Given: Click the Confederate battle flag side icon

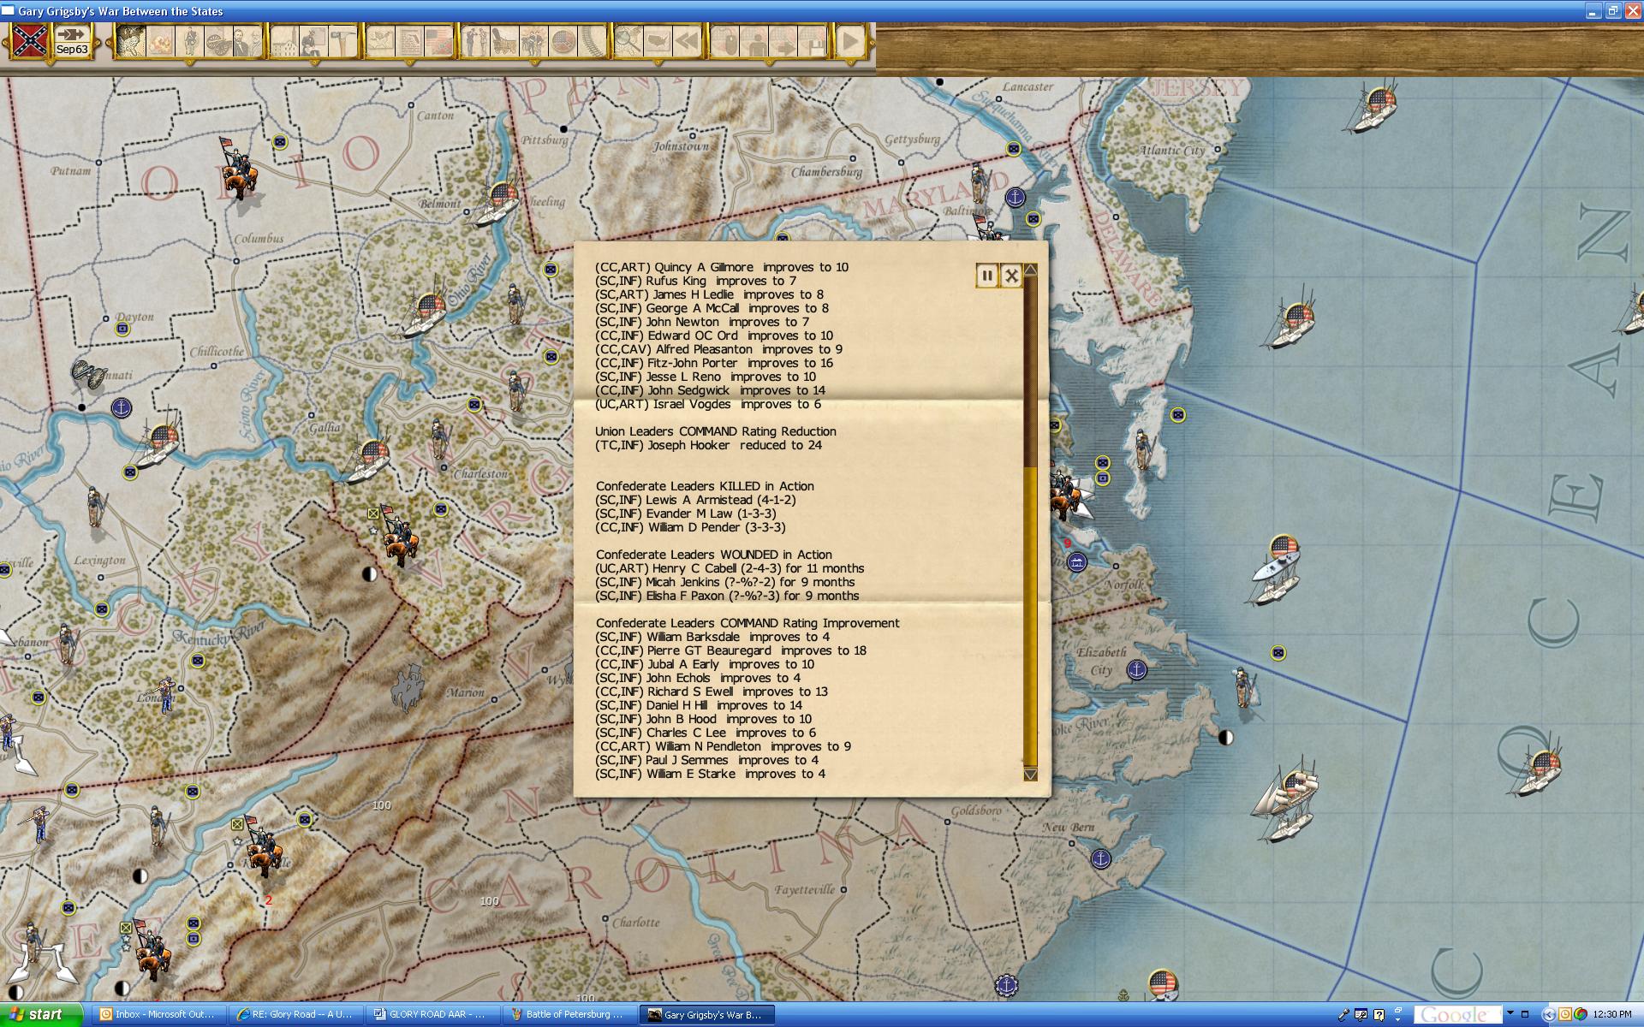Looking at the screenshot, I should click(x=30, y=41).
